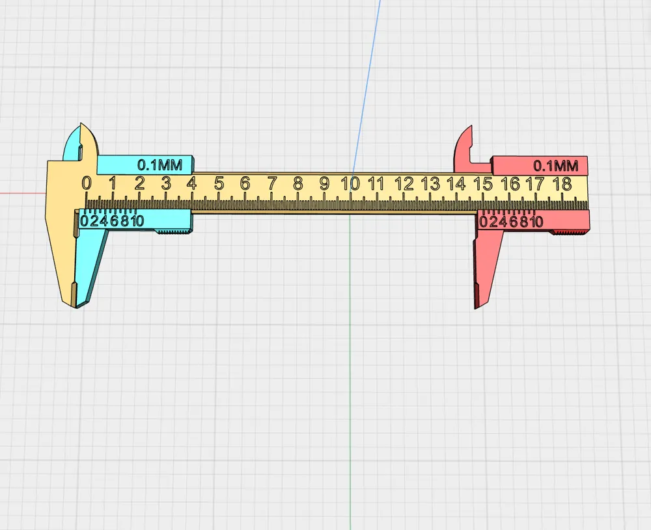This screenshot has width=651, height=530.
Task: Click the 0.1MM label on red slider
Action: click(x=556, y=166)
